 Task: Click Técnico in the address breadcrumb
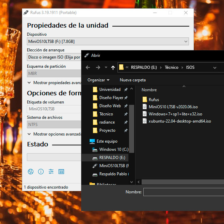(171, 67)
